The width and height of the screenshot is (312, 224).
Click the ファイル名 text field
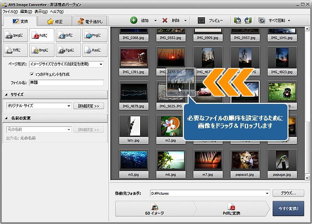(x=66, y=83)
